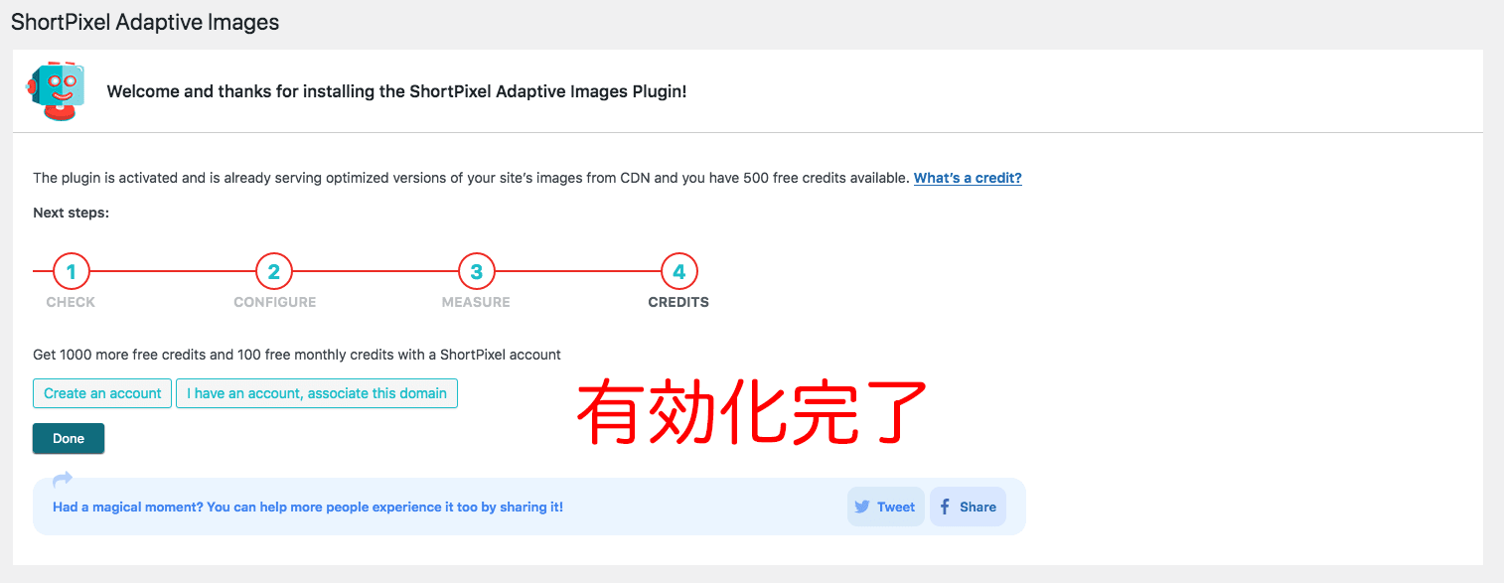Click the "The plugin is activated" sentence
The height and width of the screenshot is (583, 1504).
[x=471, y=178]
